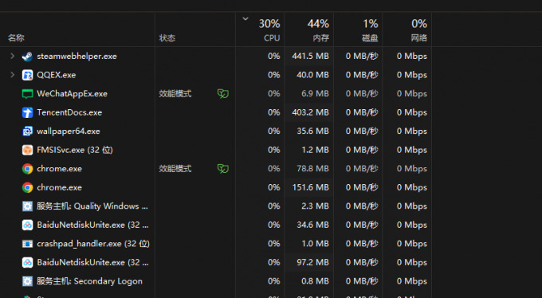Select the BaiduNetdiskUnite.exe name using 34.6 MB
Image resolution: width=542 pixels, height=298 pixels.
[x=92, y=225]
